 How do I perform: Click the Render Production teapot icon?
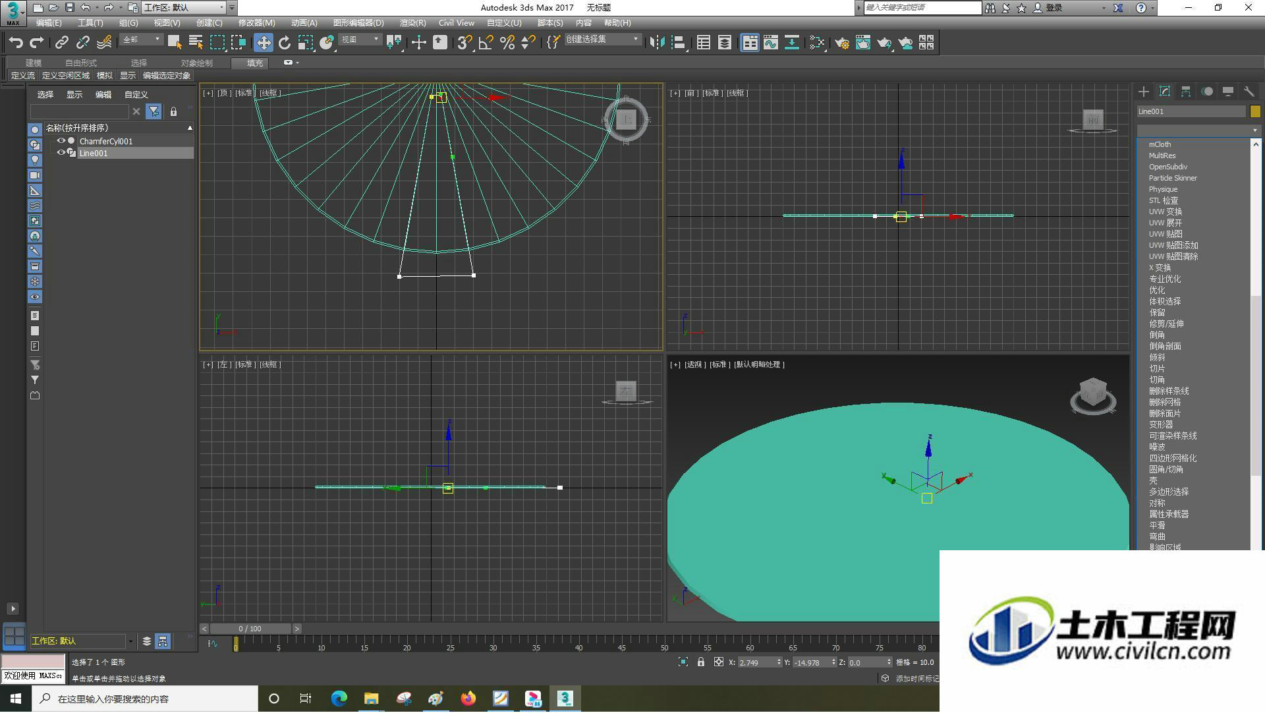(x=884, y=43)
